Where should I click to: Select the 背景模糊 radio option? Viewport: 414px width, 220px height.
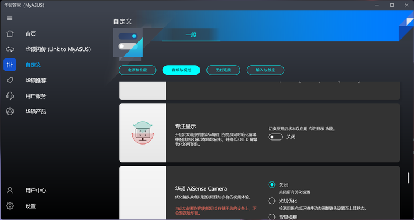(272, 217)
